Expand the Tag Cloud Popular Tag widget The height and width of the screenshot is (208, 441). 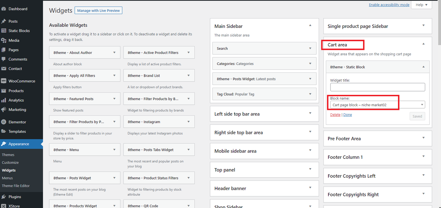(x=310, y=94)
